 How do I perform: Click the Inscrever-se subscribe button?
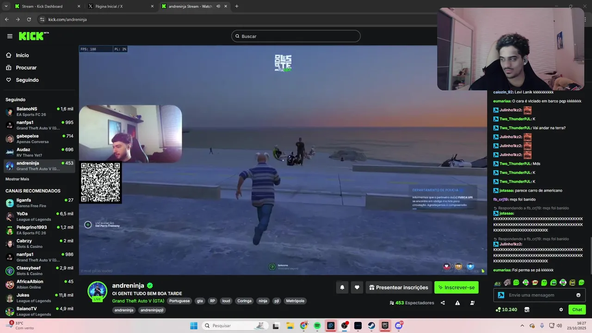(x=456, y=287)
